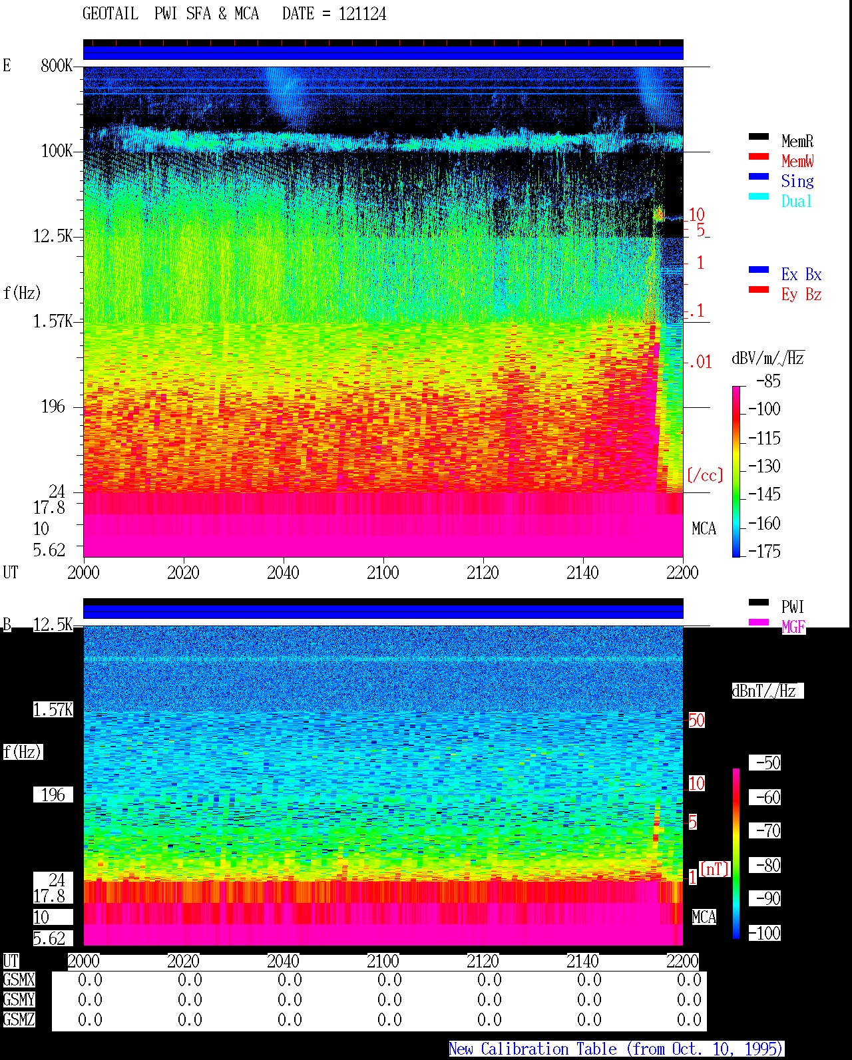Click the MGF legend text

pos(793,627)
